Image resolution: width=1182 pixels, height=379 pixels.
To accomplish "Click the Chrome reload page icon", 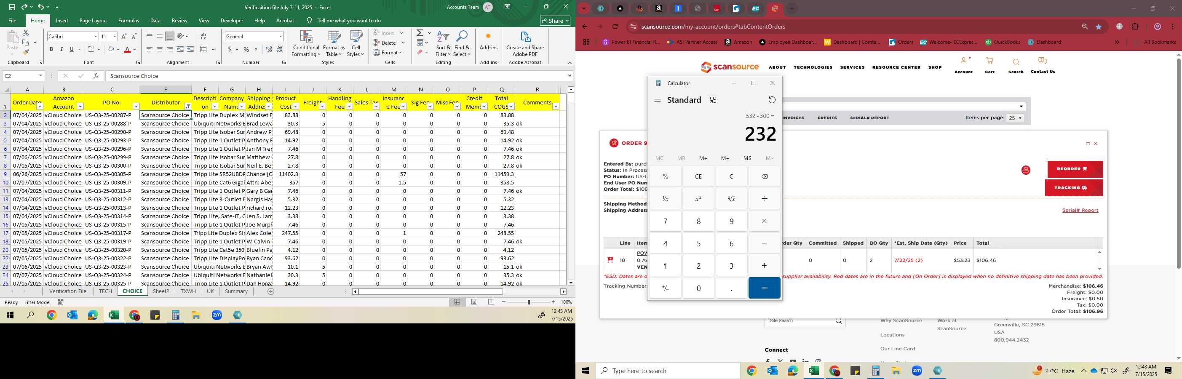I will [615, 27].
